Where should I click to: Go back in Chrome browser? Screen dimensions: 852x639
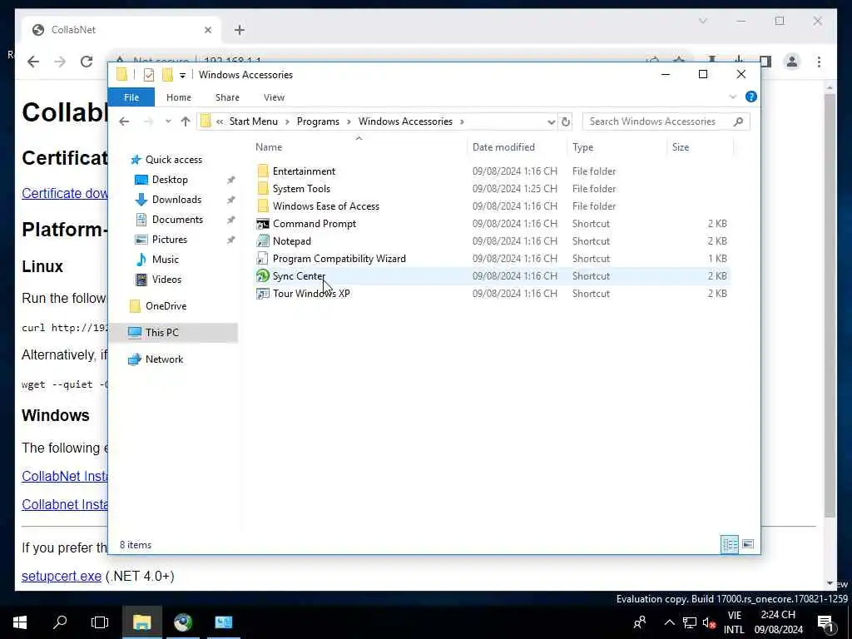(x=33, y=62)
